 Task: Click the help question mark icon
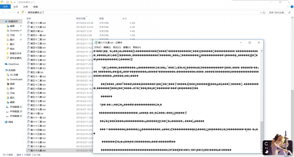coord(292,7)
